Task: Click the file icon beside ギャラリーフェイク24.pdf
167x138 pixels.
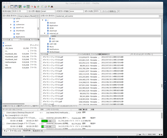Action: [41, 57]
